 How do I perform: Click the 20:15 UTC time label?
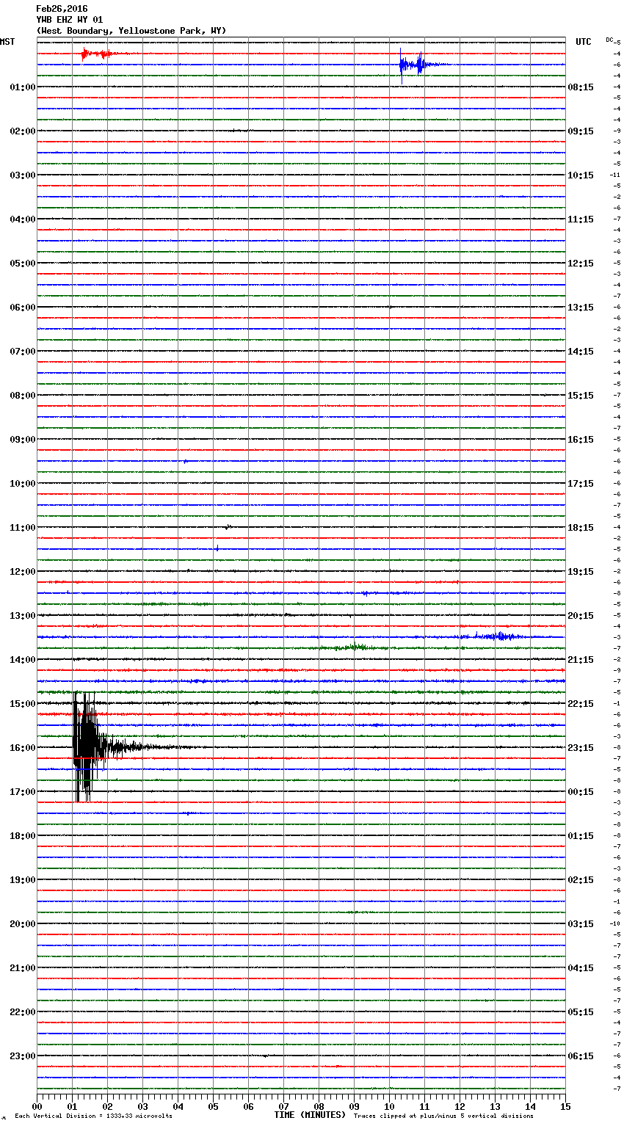581,616
